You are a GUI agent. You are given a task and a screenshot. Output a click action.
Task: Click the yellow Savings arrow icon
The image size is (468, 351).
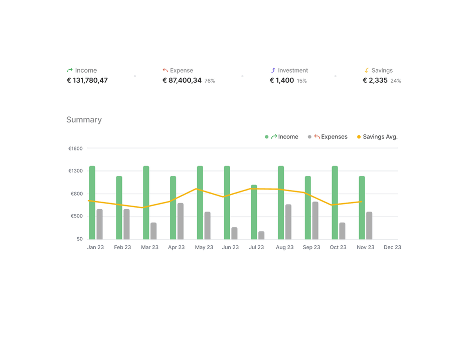(x=367, y=71)
